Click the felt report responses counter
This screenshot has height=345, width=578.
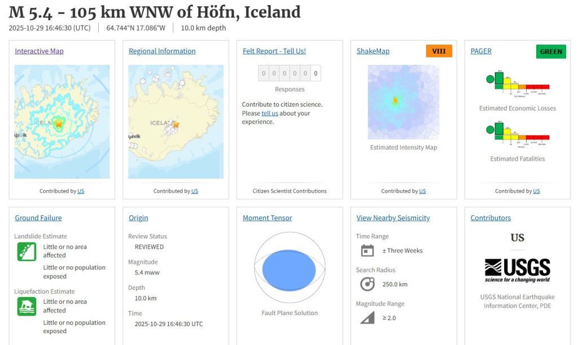[289, 73]
